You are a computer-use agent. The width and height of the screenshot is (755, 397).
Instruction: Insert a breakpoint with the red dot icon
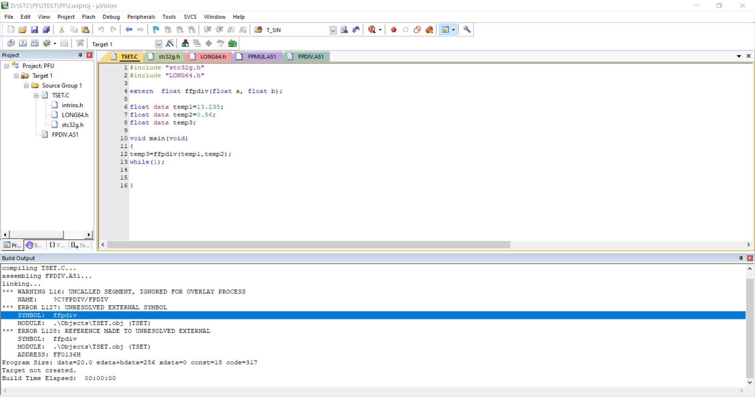pyautogui.click(x=394, y=29)
